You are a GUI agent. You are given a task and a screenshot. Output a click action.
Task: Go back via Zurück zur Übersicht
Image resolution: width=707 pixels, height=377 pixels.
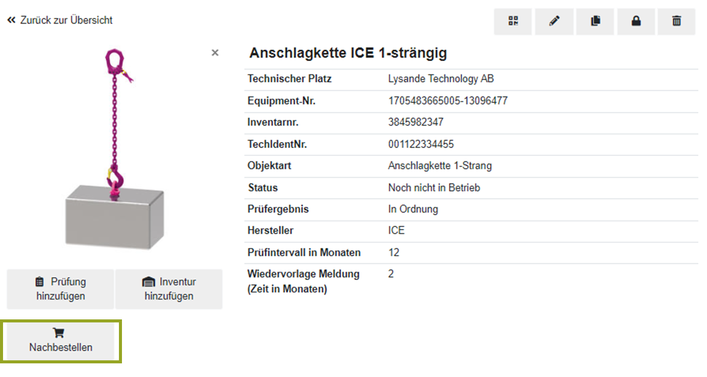[x=66, y=20]
